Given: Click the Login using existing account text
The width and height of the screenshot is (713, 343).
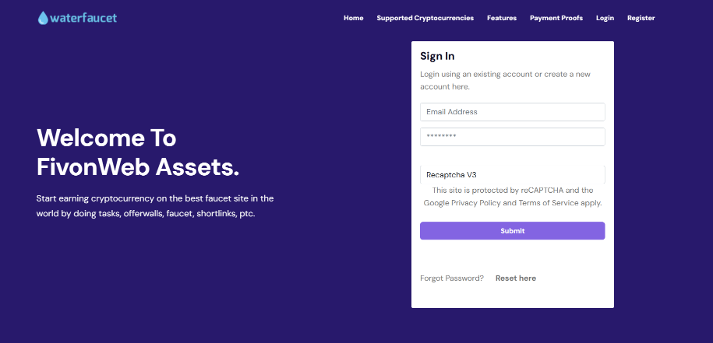Looking at the screenshot, I should click(x=505, y=80).
